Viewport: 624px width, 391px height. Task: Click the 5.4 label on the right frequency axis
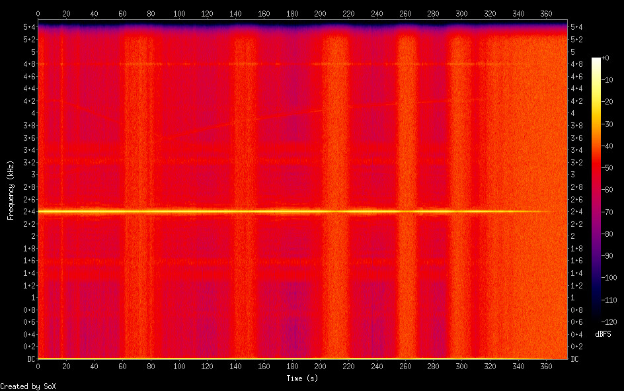coord(576,27)
